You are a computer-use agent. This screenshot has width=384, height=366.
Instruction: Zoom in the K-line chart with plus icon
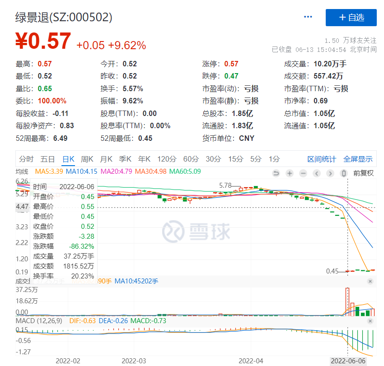click(290, 173)
